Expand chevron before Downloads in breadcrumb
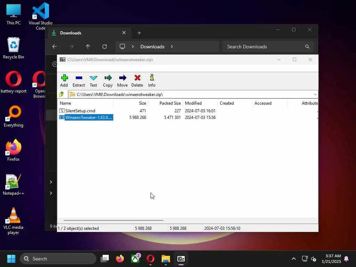This screenshot has width=356, height=267. (133, 47)
